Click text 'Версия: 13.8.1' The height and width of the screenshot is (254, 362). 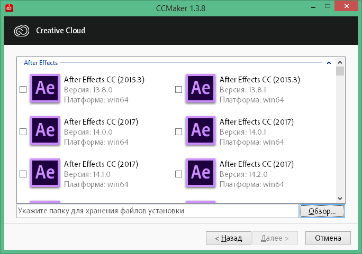[242, 90]
